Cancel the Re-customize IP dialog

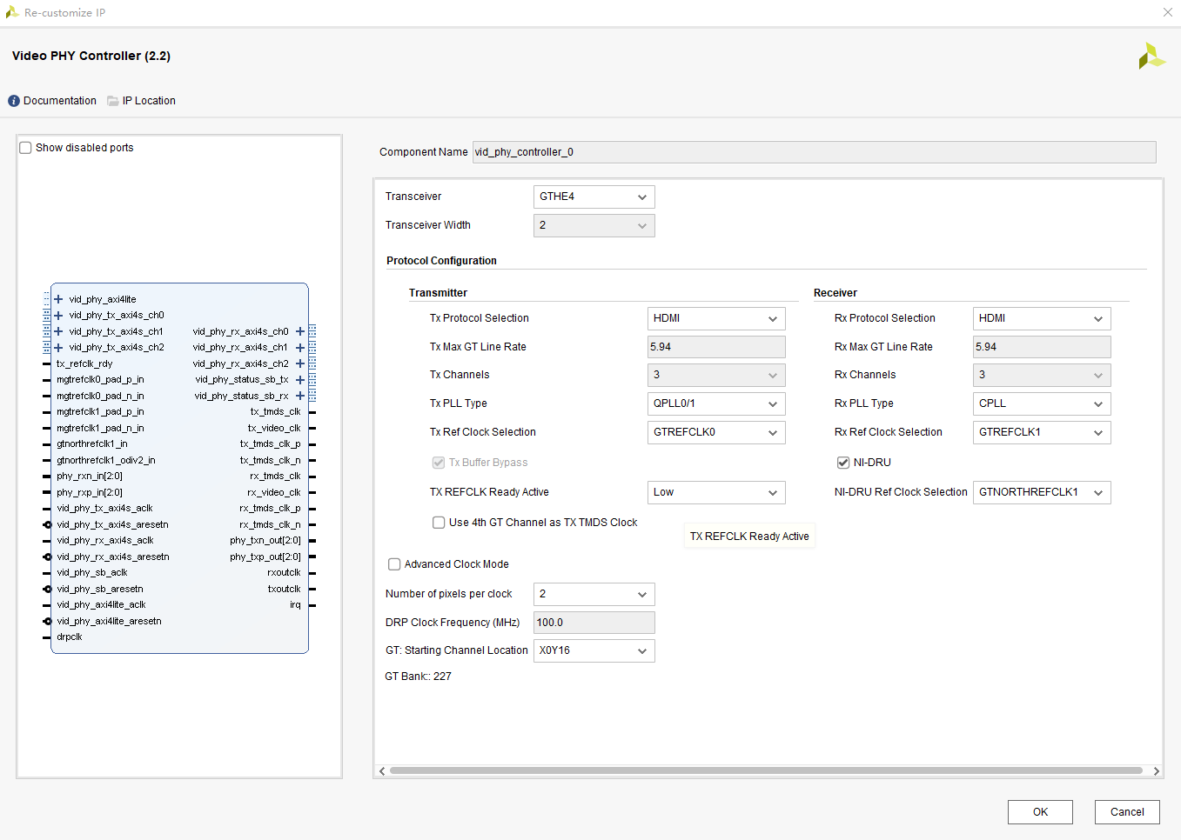pyautogui.click(x=1126, y=811)
